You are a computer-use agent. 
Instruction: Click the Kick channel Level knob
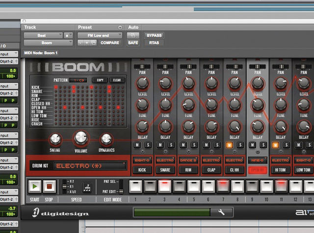(x=142, y=83)
